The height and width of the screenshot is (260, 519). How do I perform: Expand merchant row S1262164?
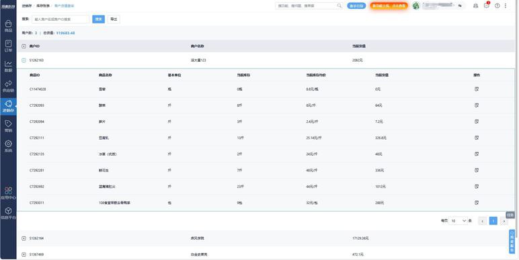pyautogui.click(x=24, y=239)
